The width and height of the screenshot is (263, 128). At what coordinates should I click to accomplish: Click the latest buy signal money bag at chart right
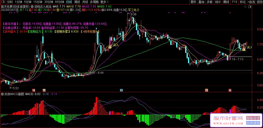tap(244, 49)
